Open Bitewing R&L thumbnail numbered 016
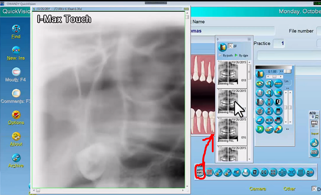This screenshot has height=195, width=321. coord(228,130)
